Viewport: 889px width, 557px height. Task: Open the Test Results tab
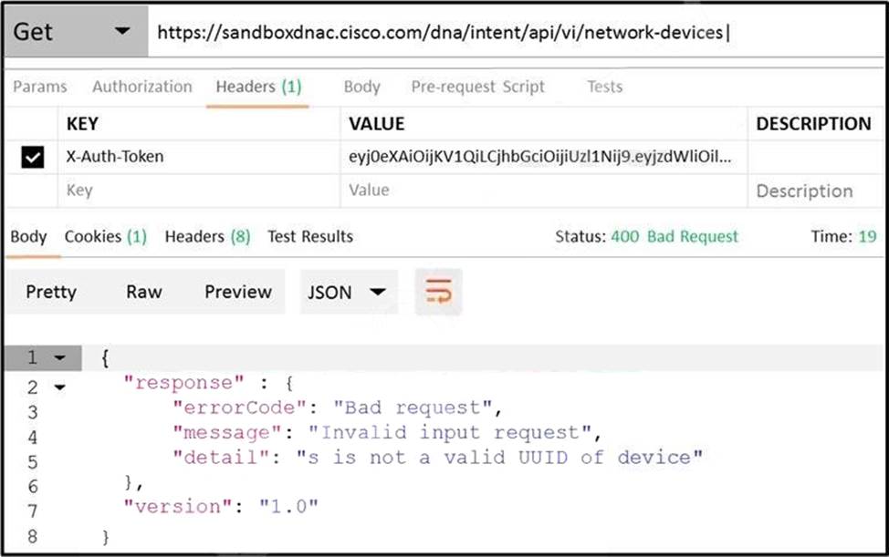pyautogui.click(x=309, y=237)
